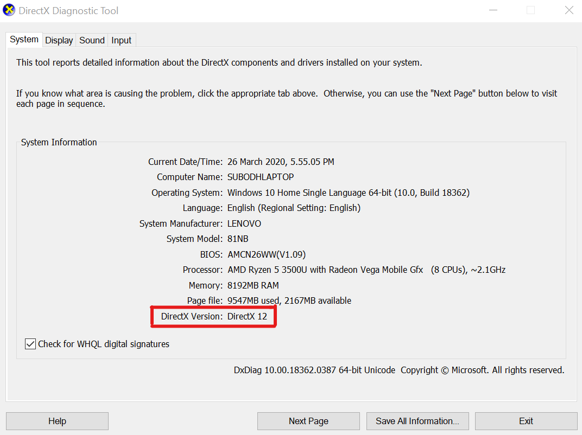The image size is (582, 435).
Task: Uncheck Check for WHQL digital signatures
Action: click(30, 344)
